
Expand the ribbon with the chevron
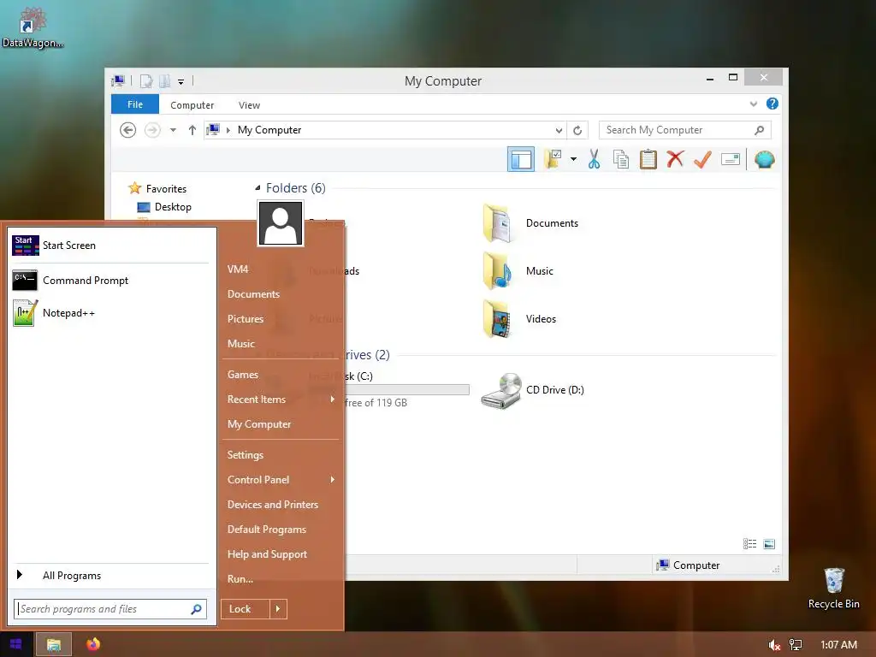(x=753, y=104)
